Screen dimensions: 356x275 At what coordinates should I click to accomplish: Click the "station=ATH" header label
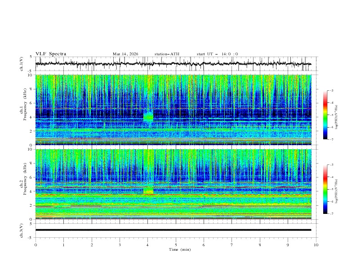(x=167, y=54)
